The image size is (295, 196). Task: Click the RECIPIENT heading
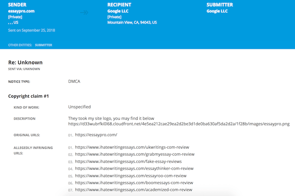click(119, 5)
